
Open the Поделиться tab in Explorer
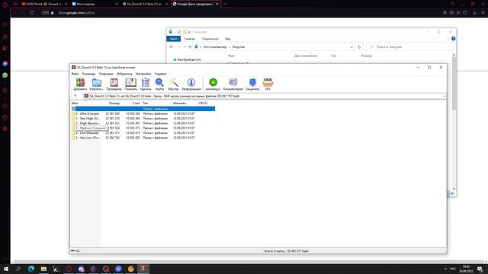(x=210, y=39)
